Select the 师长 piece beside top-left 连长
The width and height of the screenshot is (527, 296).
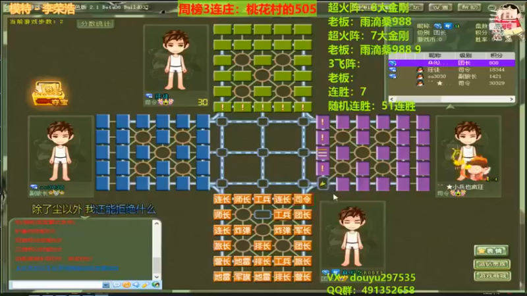pos(242,199)
